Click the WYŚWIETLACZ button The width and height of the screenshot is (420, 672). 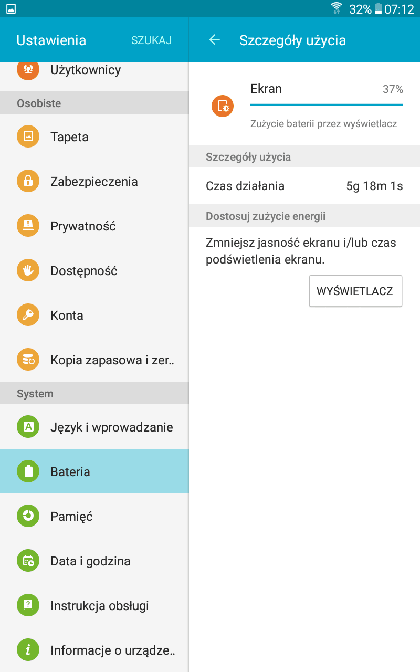tap(355, 291)
